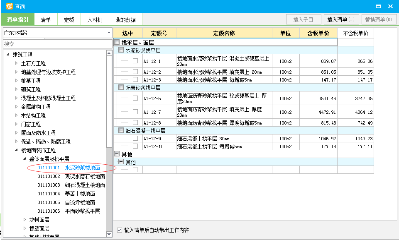
Task: Click the 插入清单 (I) button
Action: (x=341, y=19)
